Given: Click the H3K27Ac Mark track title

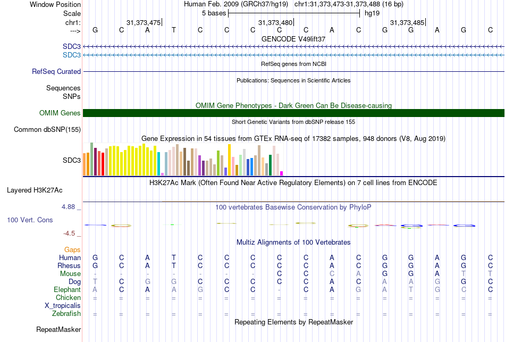Looking at the screenshot, I should (293, 183).
